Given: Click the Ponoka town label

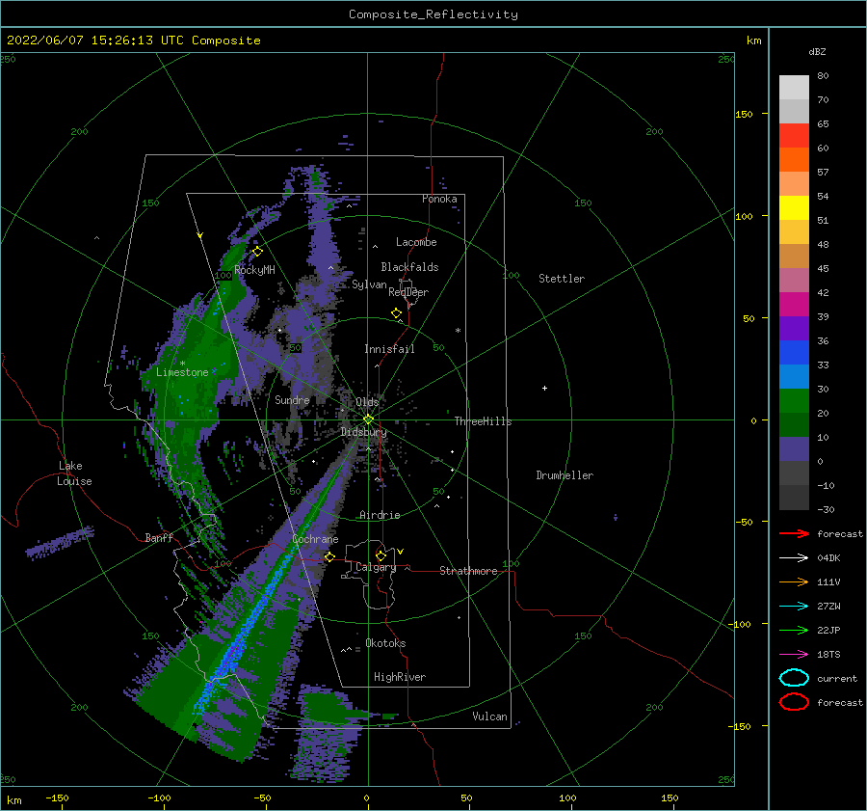Looking at the screenshot, I should pyautogui.click(x=439, y=199).
